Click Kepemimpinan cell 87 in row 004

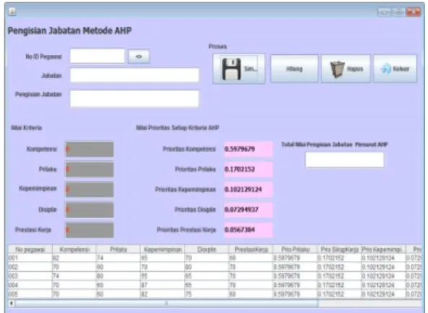(163, 285)
